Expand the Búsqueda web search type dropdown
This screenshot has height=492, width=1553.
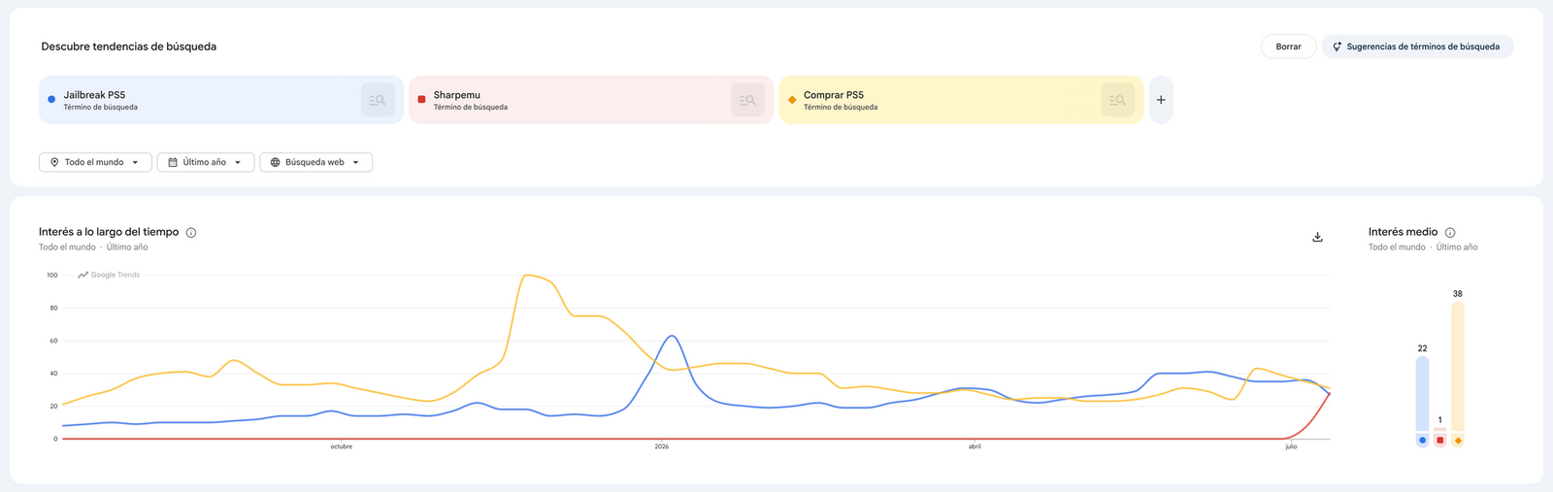pyautogui.click(x=315, y=162)
